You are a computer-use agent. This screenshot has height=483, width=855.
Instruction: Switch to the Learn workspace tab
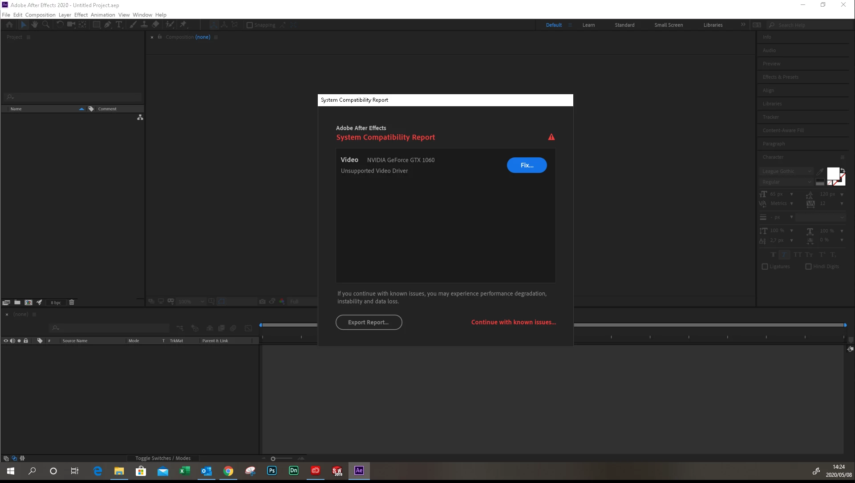[588, 25]
